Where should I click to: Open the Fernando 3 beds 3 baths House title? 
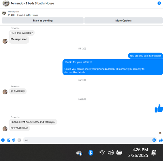click(x=32, y=3)
